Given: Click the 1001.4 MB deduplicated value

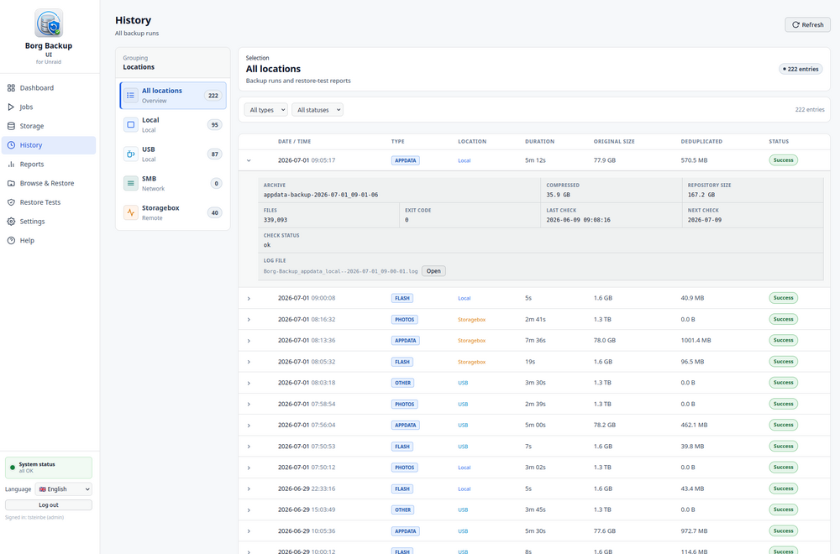Looking at the screenshot, I should point(696,341).
